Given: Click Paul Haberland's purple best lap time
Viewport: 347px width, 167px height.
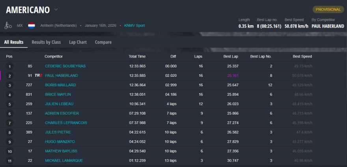Looking at the screenshot, I should [232, 76].
